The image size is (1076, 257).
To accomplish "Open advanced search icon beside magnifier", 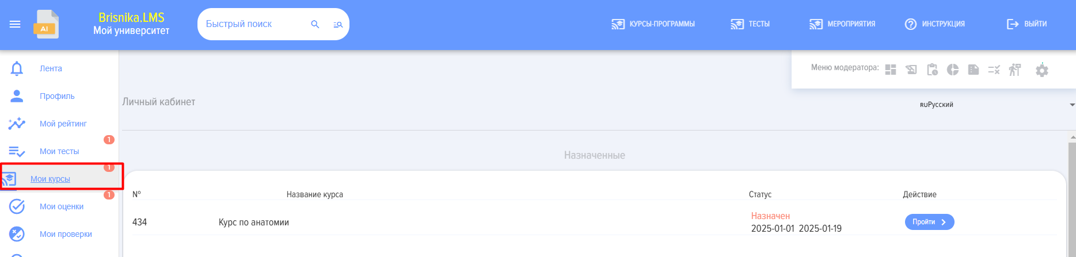I will pos(338,24).
